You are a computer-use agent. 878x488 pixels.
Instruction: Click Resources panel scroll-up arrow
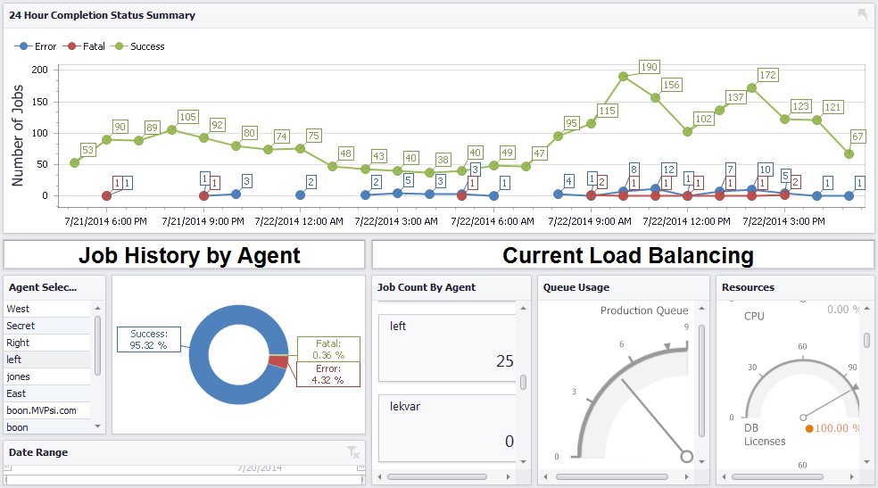click(866, 309)
